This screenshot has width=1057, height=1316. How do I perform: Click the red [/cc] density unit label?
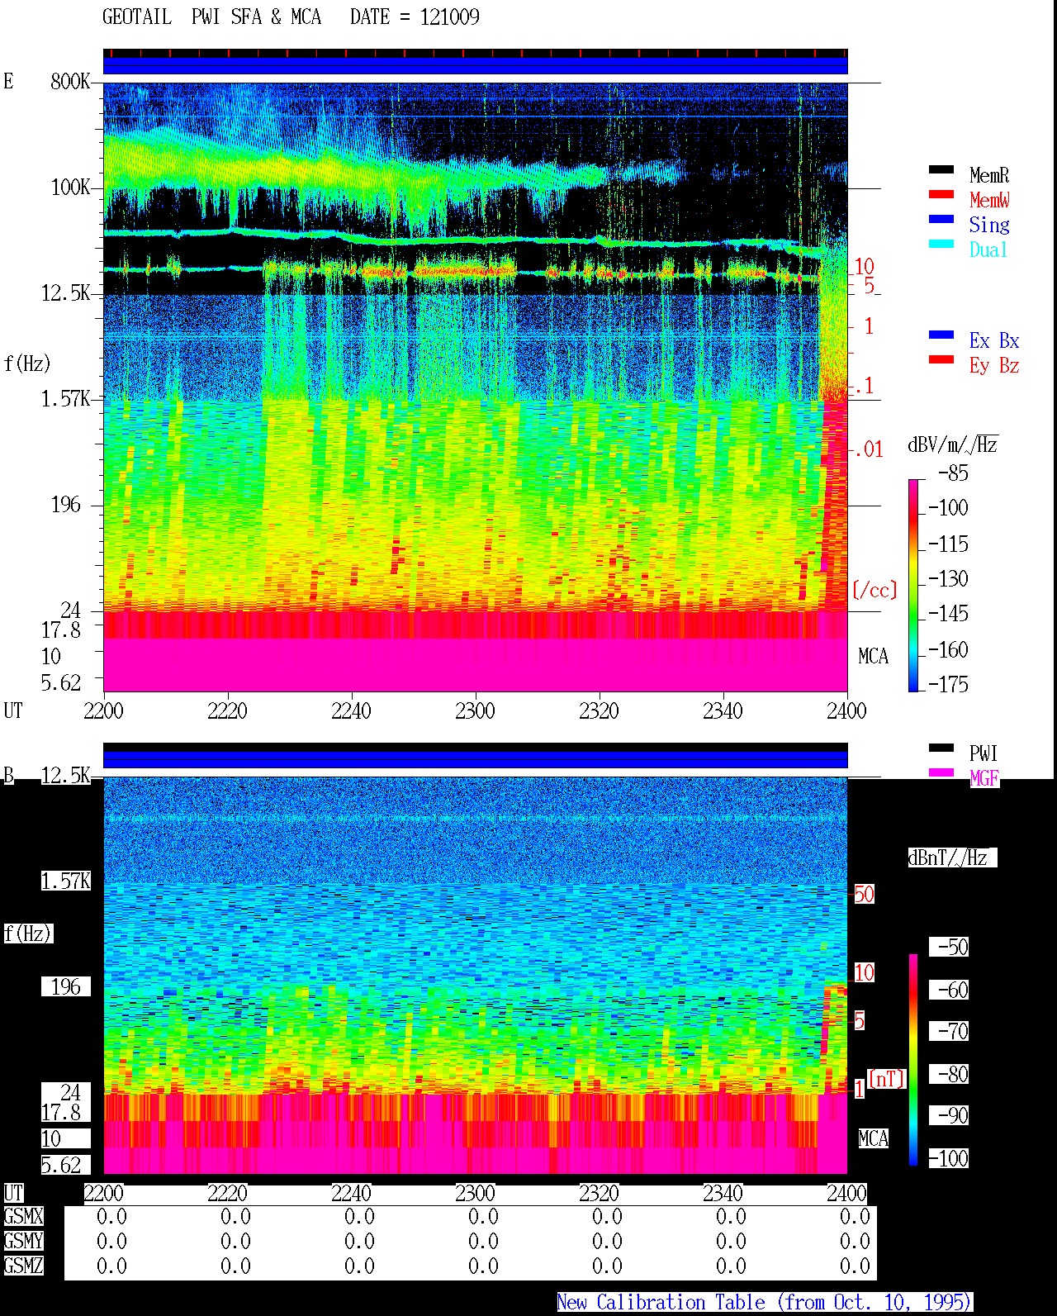click(x=875, y=590)
